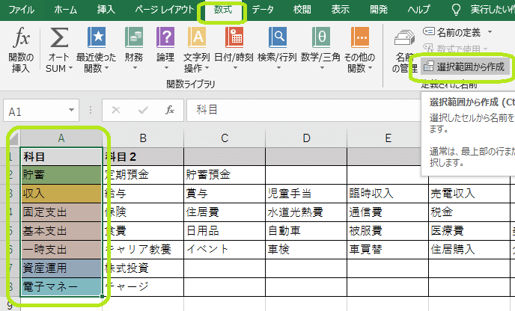
Task: Switch to the Insert (挿入) tab
Action: point(106,10)
